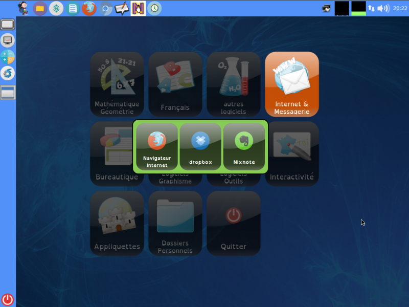Launch the blue Chromium icon in top panel
This screenshot has width=409, height=307.
click(105, 8)
